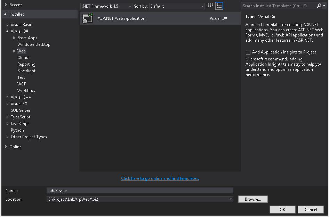
Task: Select the Test category
Action: pyautogui.click(x=21, y=77)
